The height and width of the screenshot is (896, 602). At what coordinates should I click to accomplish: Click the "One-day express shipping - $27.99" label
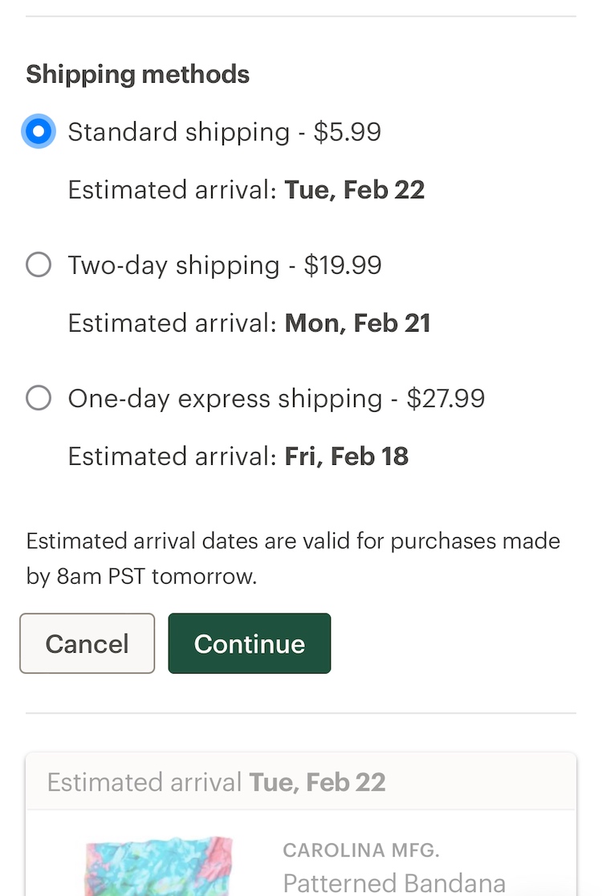[276, 398]
